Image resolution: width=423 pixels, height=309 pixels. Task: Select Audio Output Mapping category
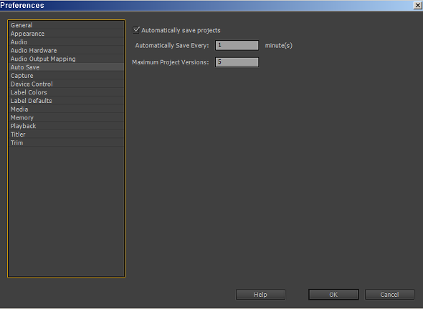tap(67, 59)
